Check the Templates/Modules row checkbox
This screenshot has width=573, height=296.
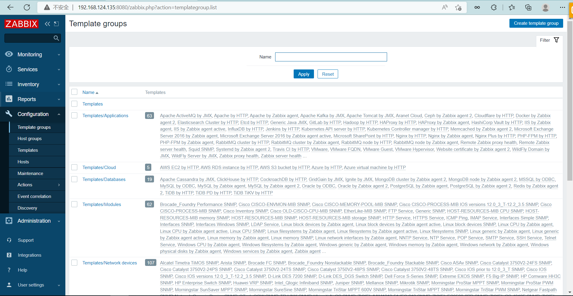[74, 204]
